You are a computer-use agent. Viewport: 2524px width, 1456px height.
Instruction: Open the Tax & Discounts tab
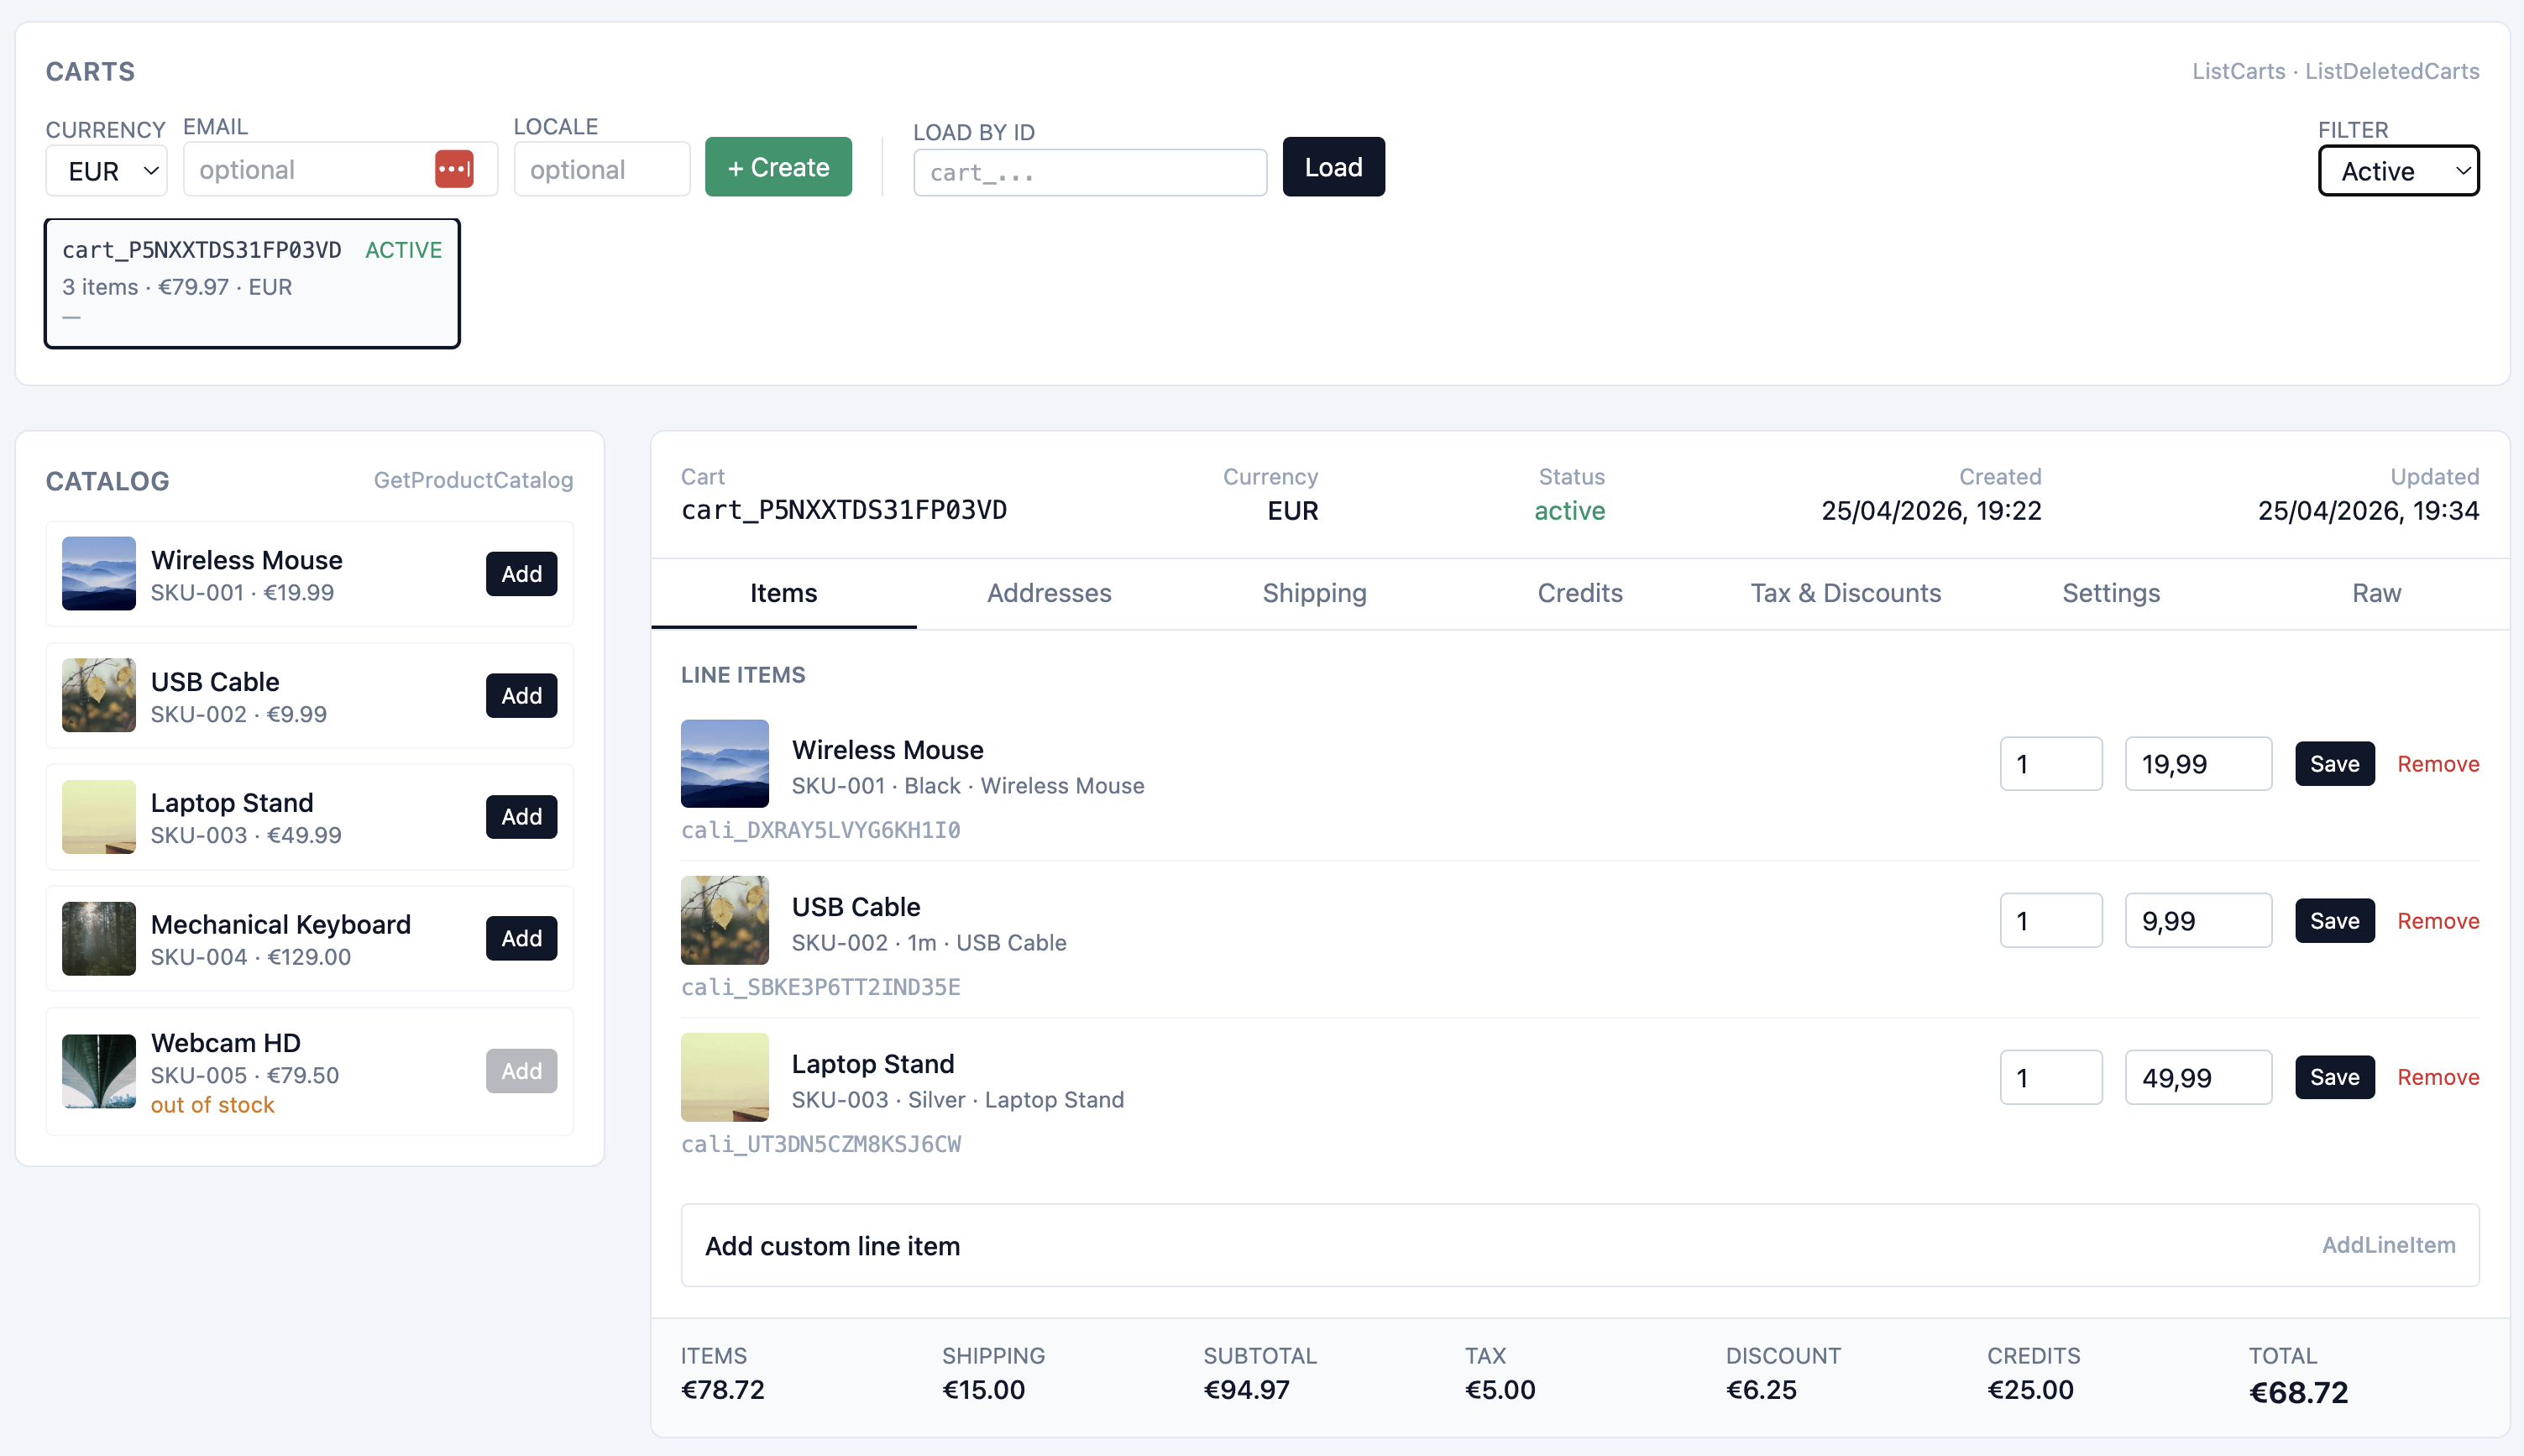(x=1845, y=593)
